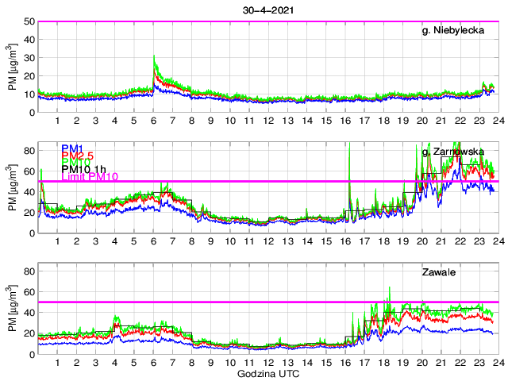Click the top chart's PM y-axis label

click(x=12, y=67)
